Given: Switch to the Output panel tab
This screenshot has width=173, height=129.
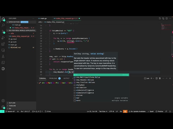Looking at the screenshot, I should (66, 78).
